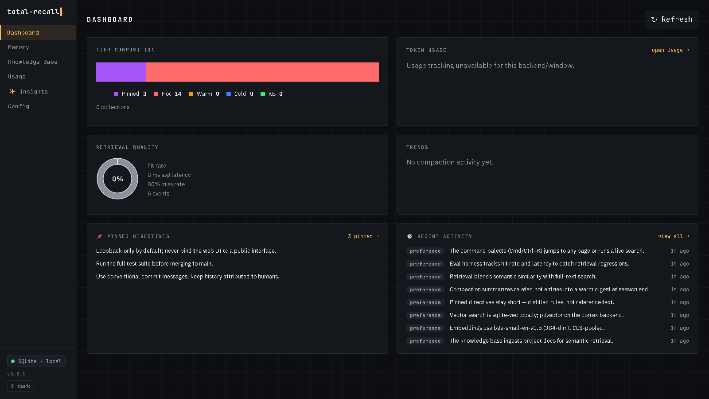This screenshot has height=399, width=709.
Task: Click the total-recall logo
Action: click(35, 12)
